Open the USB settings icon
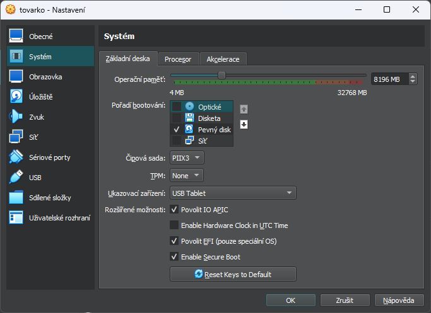Screen dimensions: 431x313 point(16,177)
